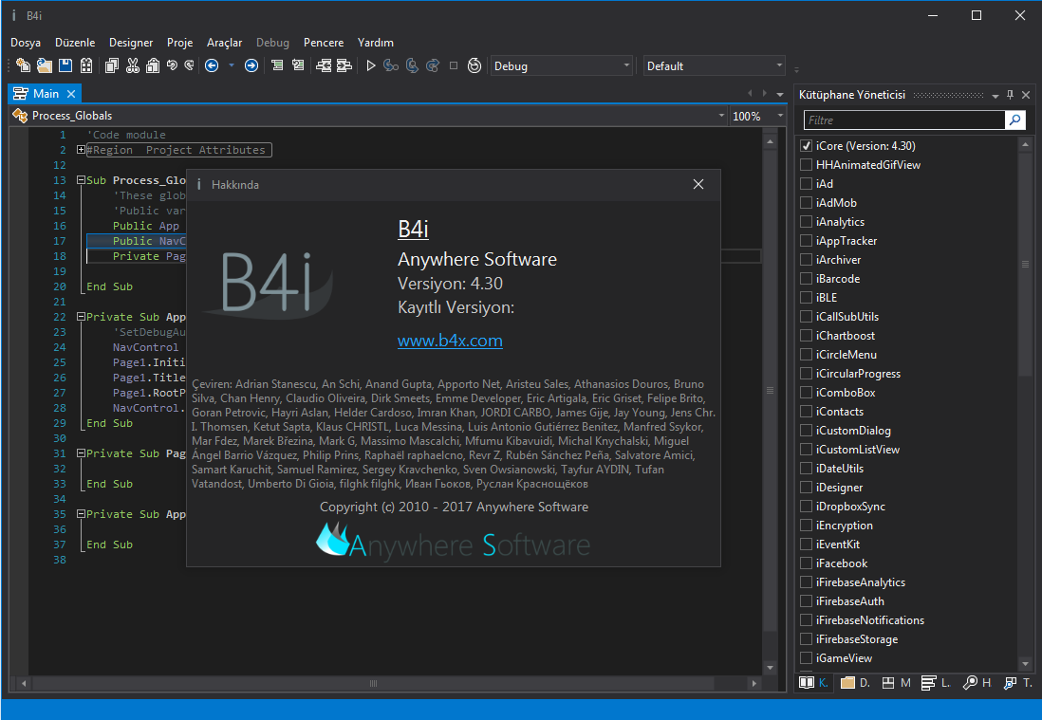The height and width of the screenshot is (720, 1042).
Task: Click the search magnifier in the library filter
Action: click(1015, 120)
